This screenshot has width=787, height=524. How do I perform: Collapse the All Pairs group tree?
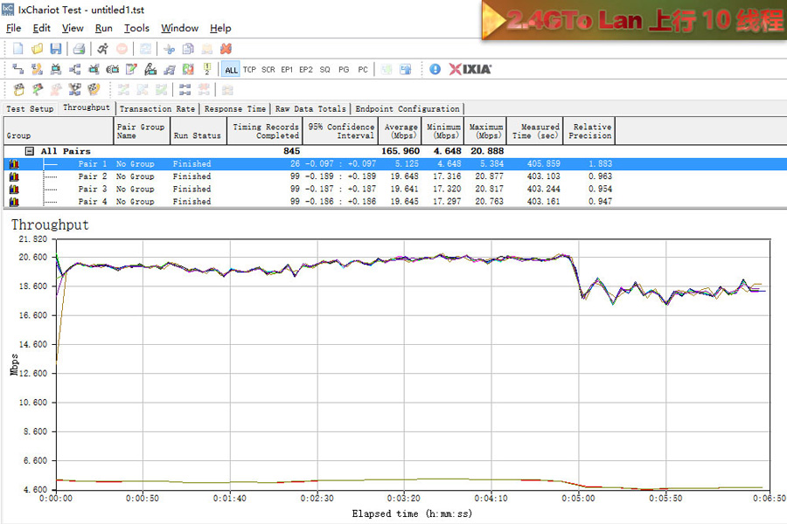pyautogui.click(x=30, y=151)
